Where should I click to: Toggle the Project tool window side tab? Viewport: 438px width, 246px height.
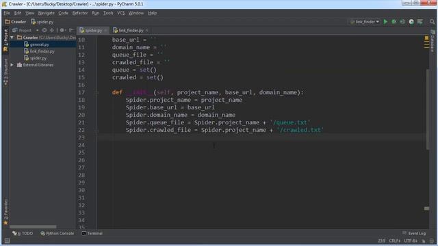pyautogui.click(x=5, y=40)
